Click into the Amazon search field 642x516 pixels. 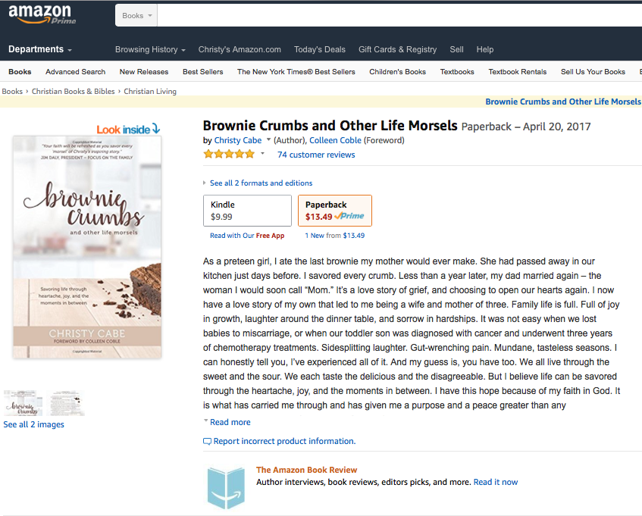(x=394, y=15)
